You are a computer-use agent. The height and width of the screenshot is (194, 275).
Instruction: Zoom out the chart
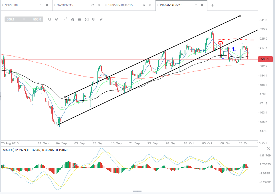pos(50,20)
